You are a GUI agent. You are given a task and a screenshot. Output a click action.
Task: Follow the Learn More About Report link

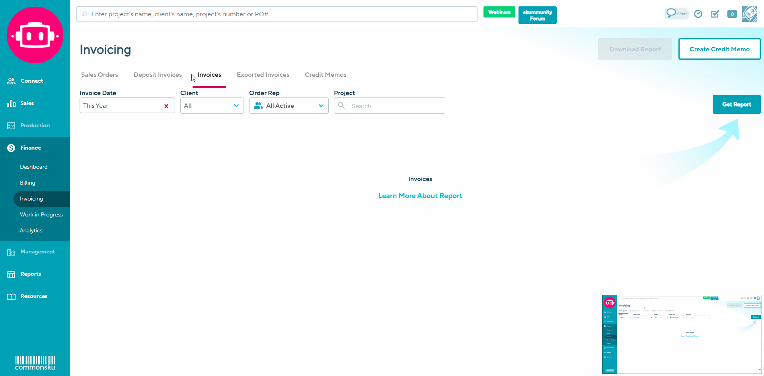tap(420, 196)
